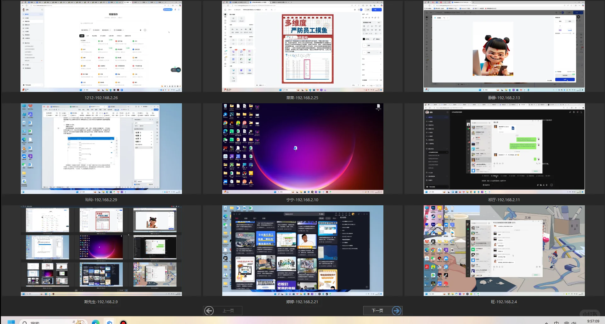The height and width of the screenshot is (324, 605).
Task: Open the Edge browser from the taskbar
Action: coord(96,322)
